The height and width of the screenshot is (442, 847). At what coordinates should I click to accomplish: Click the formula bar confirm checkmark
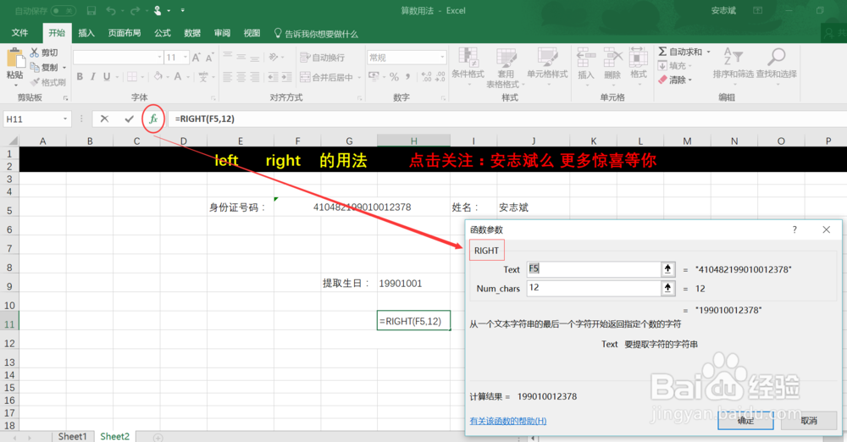129,119
